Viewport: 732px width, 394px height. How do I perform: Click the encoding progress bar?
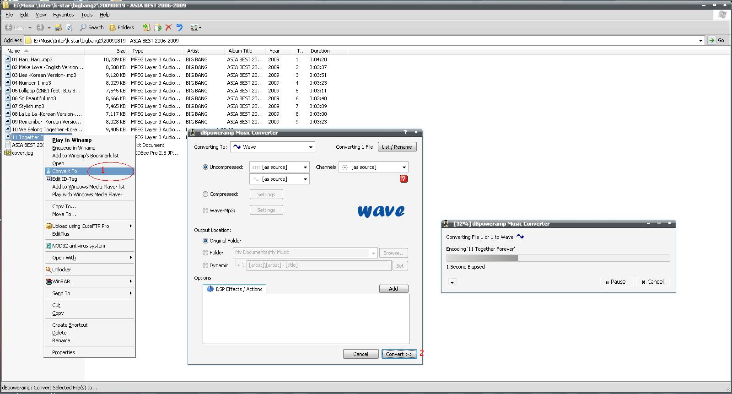click(558, 258)
